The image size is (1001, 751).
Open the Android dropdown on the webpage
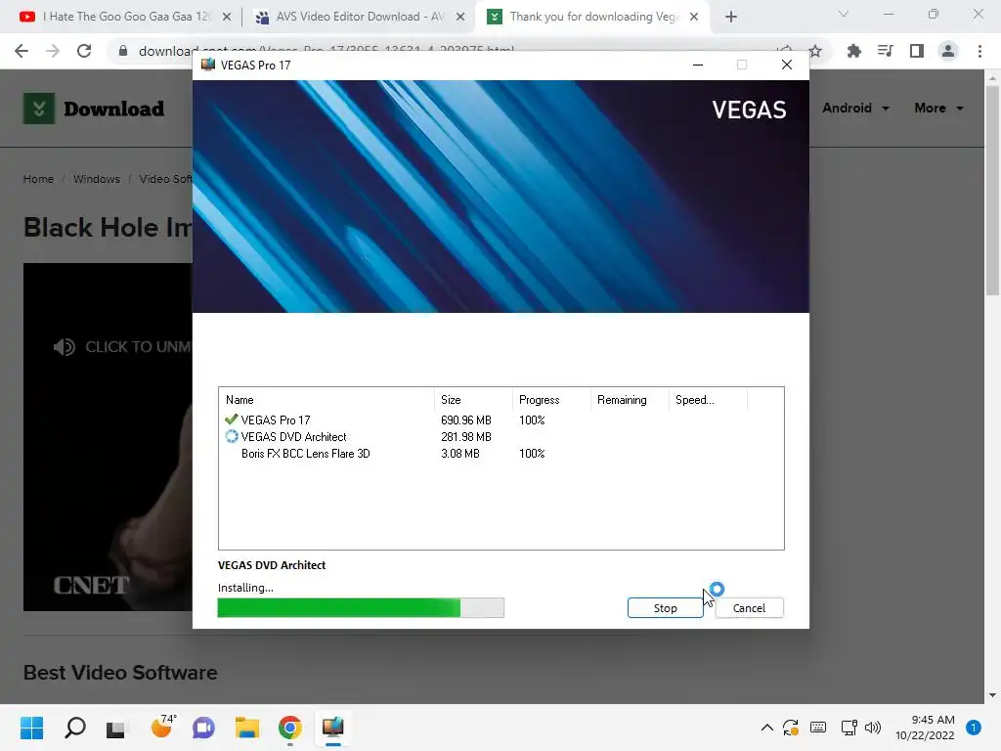855,108
